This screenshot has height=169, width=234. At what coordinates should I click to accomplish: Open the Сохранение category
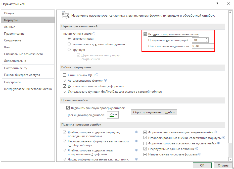(28, 40)
